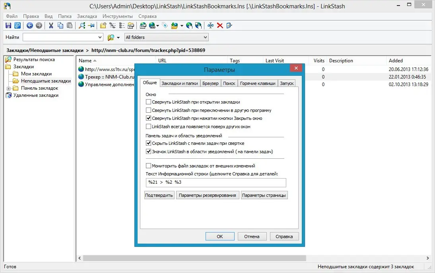Check LinkStash всегда появляется поверх других окон

point(148,127)
